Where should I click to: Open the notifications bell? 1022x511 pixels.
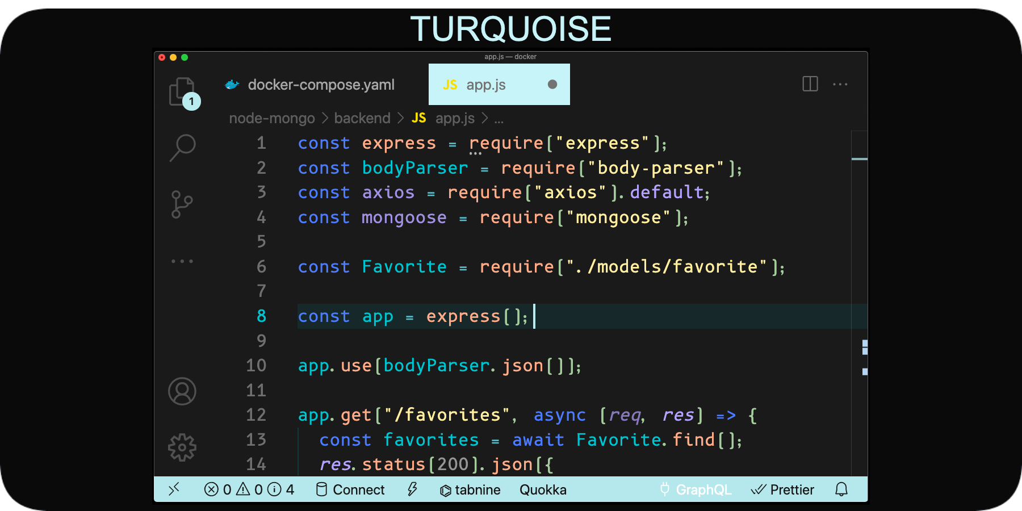[842, 489]
